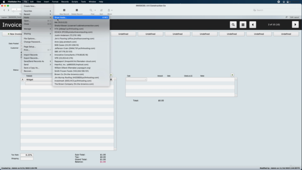Select Show Hosts... menu entry
The width and height of the screenshot is (302, 170).
(81, 17)
